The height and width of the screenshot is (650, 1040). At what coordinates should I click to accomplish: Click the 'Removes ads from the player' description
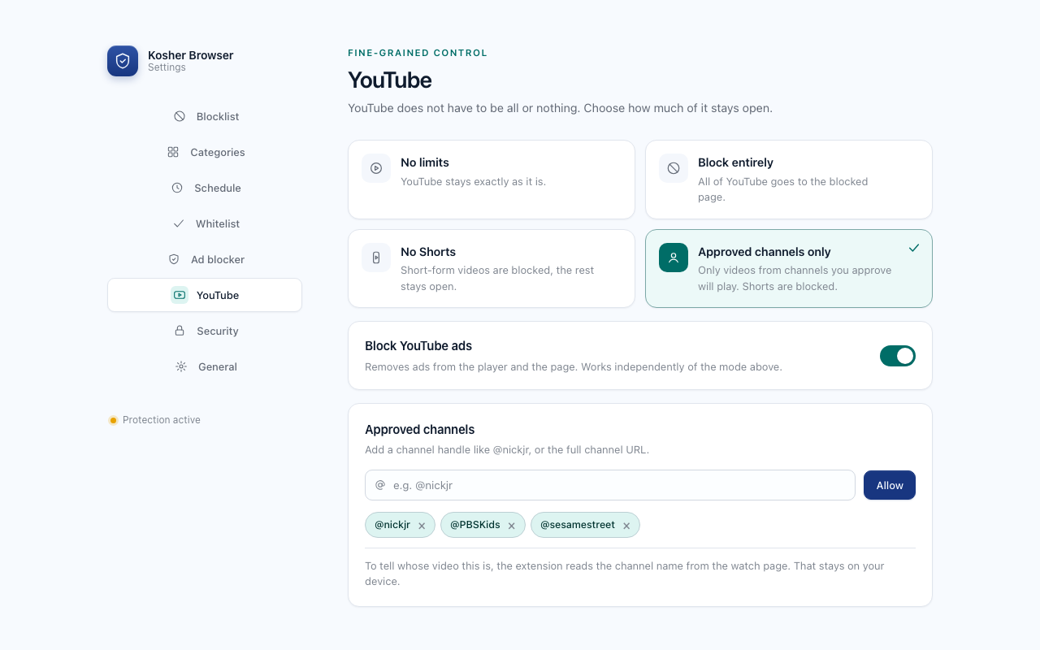574,366
